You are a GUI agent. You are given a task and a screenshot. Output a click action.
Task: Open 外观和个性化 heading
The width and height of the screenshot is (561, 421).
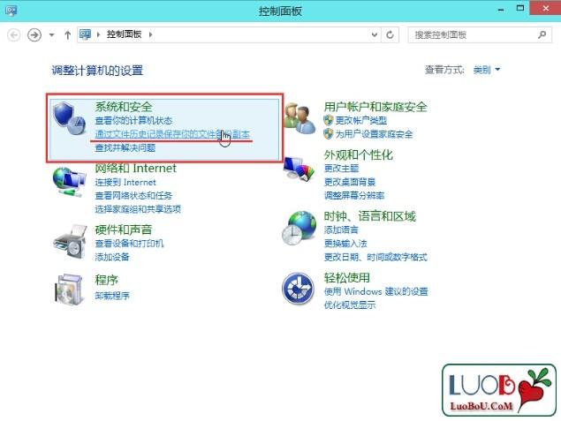(x=358, y=154)
